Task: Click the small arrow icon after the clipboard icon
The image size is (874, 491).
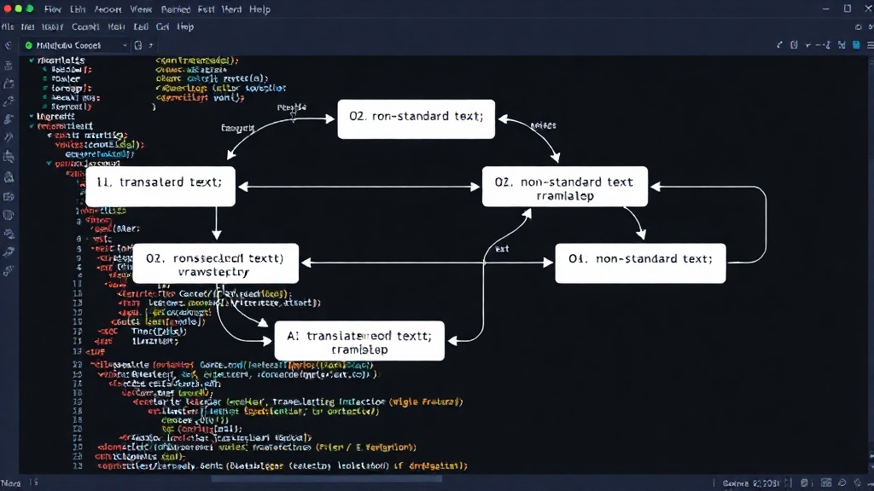Action: point(150,46)
